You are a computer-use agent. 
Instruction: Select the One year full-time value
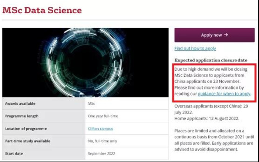click(x=103, y=116)
